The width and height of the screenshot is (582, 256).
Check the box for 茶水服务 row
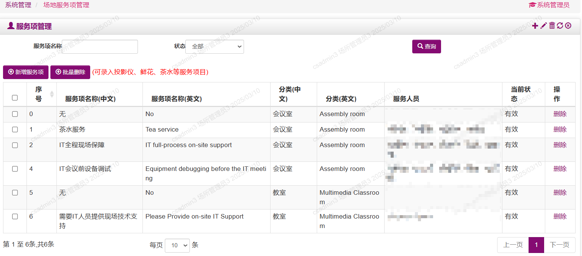(15, 129)
